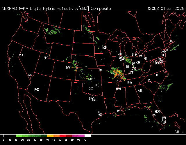The image size is (186, 145).
Task: Click the MSY station label
Action: [119, 111]
